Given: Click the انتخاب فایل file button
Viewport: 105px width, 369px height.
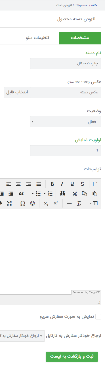Looking at the screenshot, I should coord(17,93).
